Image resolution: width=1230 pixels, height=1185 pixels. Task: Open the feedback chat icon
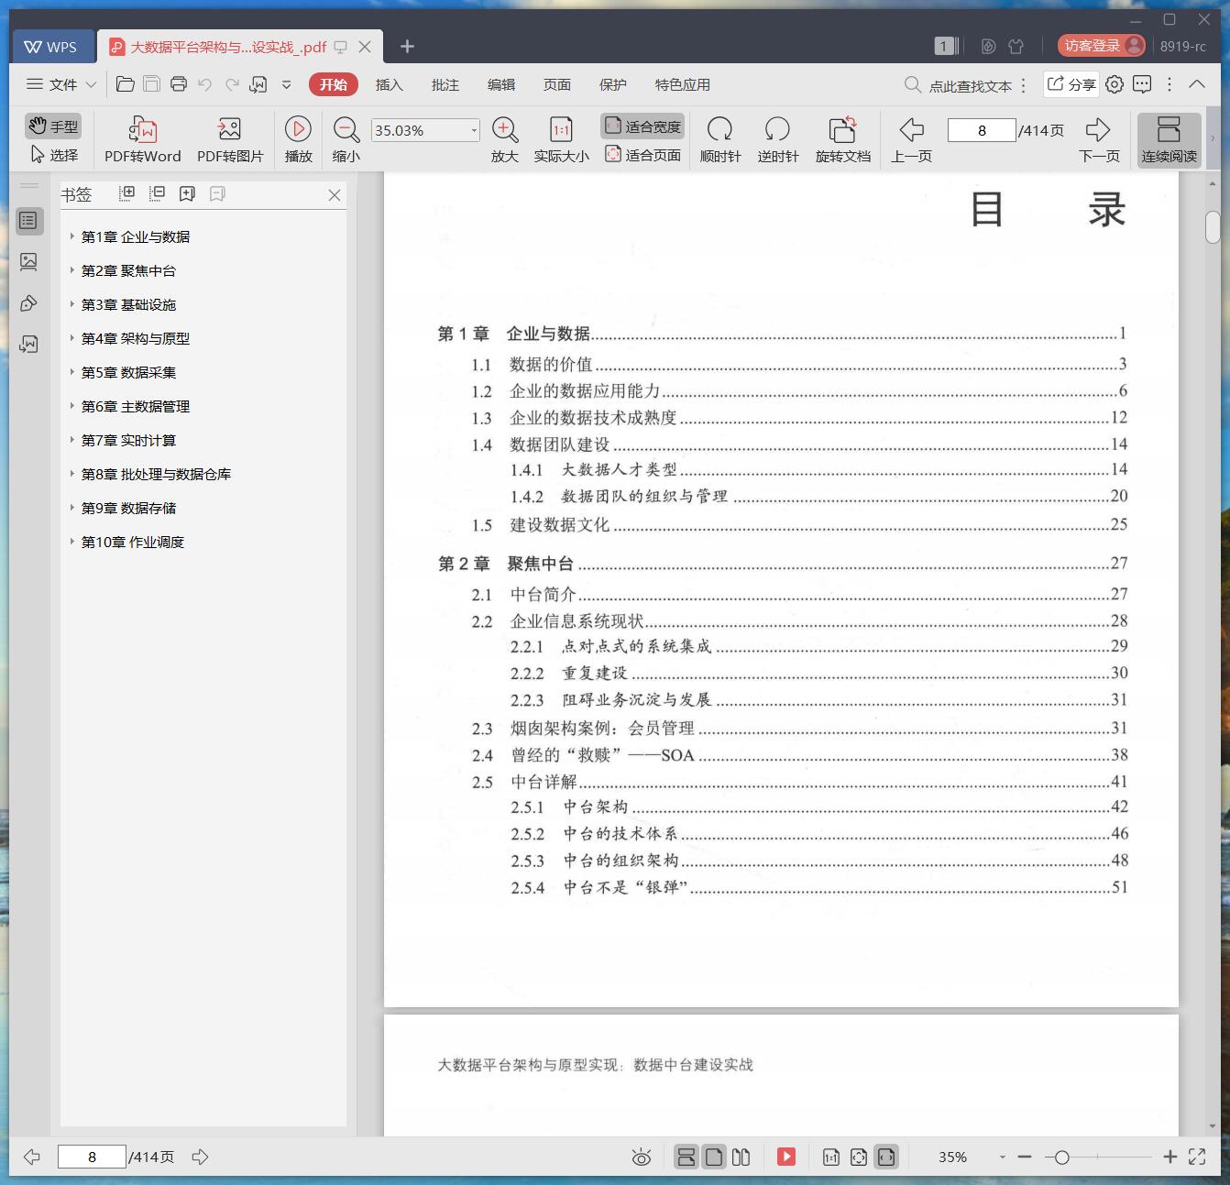click(x=1142, y=84)
